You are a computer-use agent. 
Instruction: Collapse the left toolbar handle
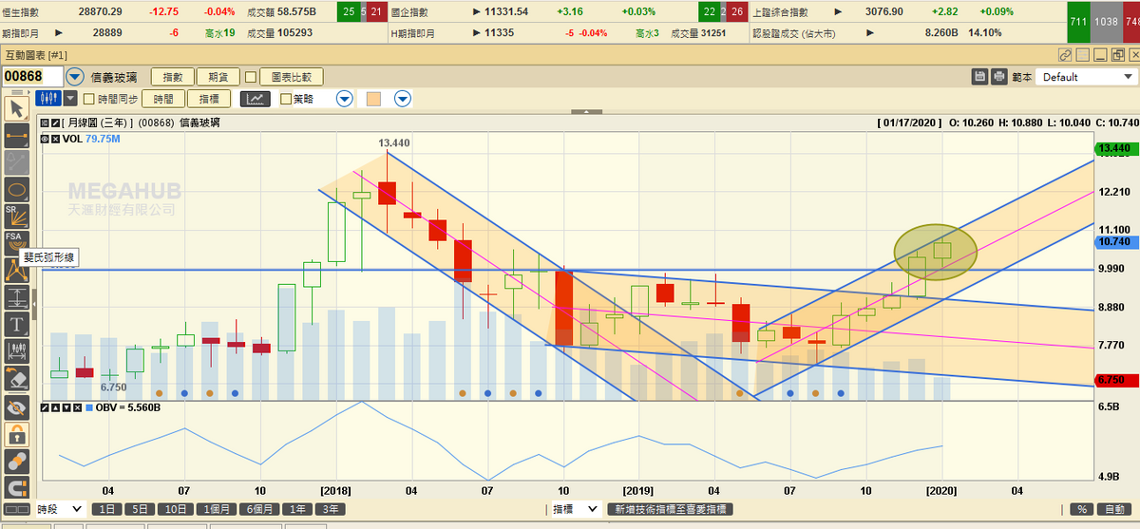pos(33,304)
